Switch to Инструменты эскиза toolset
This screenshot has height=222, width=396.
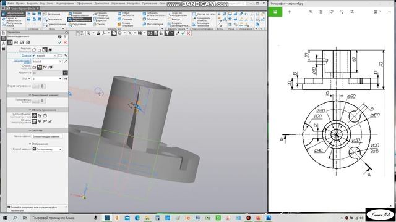coord(14,25)
